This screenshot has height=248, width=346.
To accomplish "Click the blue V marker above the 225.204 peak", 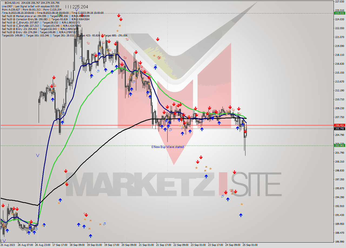I will [x=77, y=10].
